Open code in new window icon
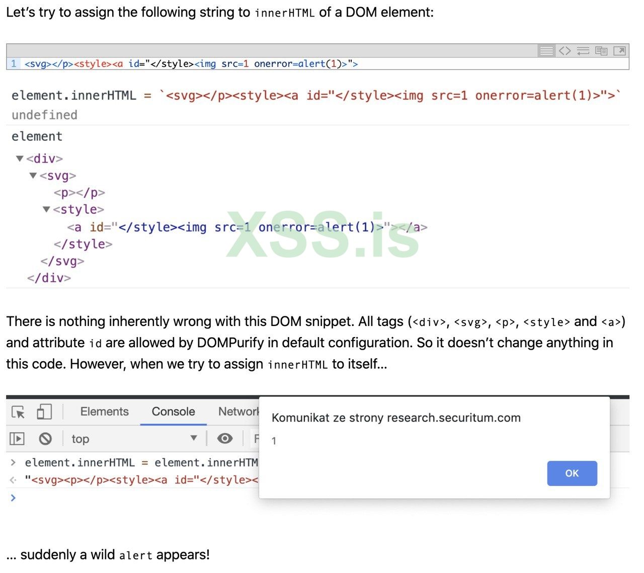The height and width of the screenshot is (573, 644). pyautogui.click(x=620, y=51)
